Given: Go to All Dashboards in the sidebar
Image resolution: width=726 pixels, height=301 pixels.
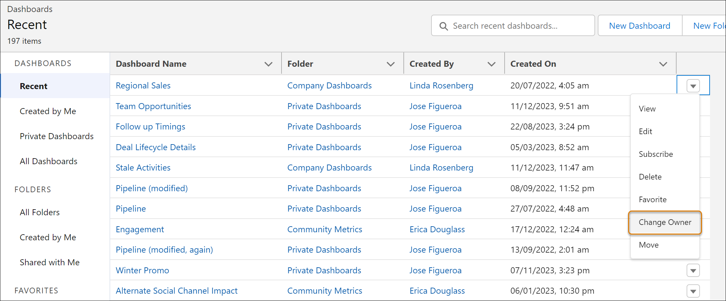Looking at the screenshot, I should point(48,162).
